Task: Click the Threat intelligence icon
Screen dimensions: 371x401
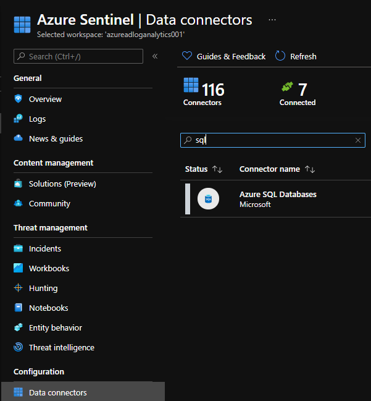Action: click(18, 347)
